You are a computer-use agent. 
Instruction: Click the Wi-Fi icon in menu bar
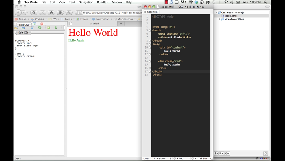226,2
